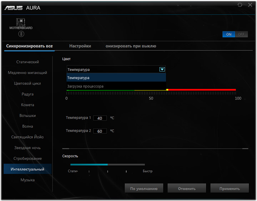Click the Скорость speed slider
257x201 pixels.
tap(107, 165)
